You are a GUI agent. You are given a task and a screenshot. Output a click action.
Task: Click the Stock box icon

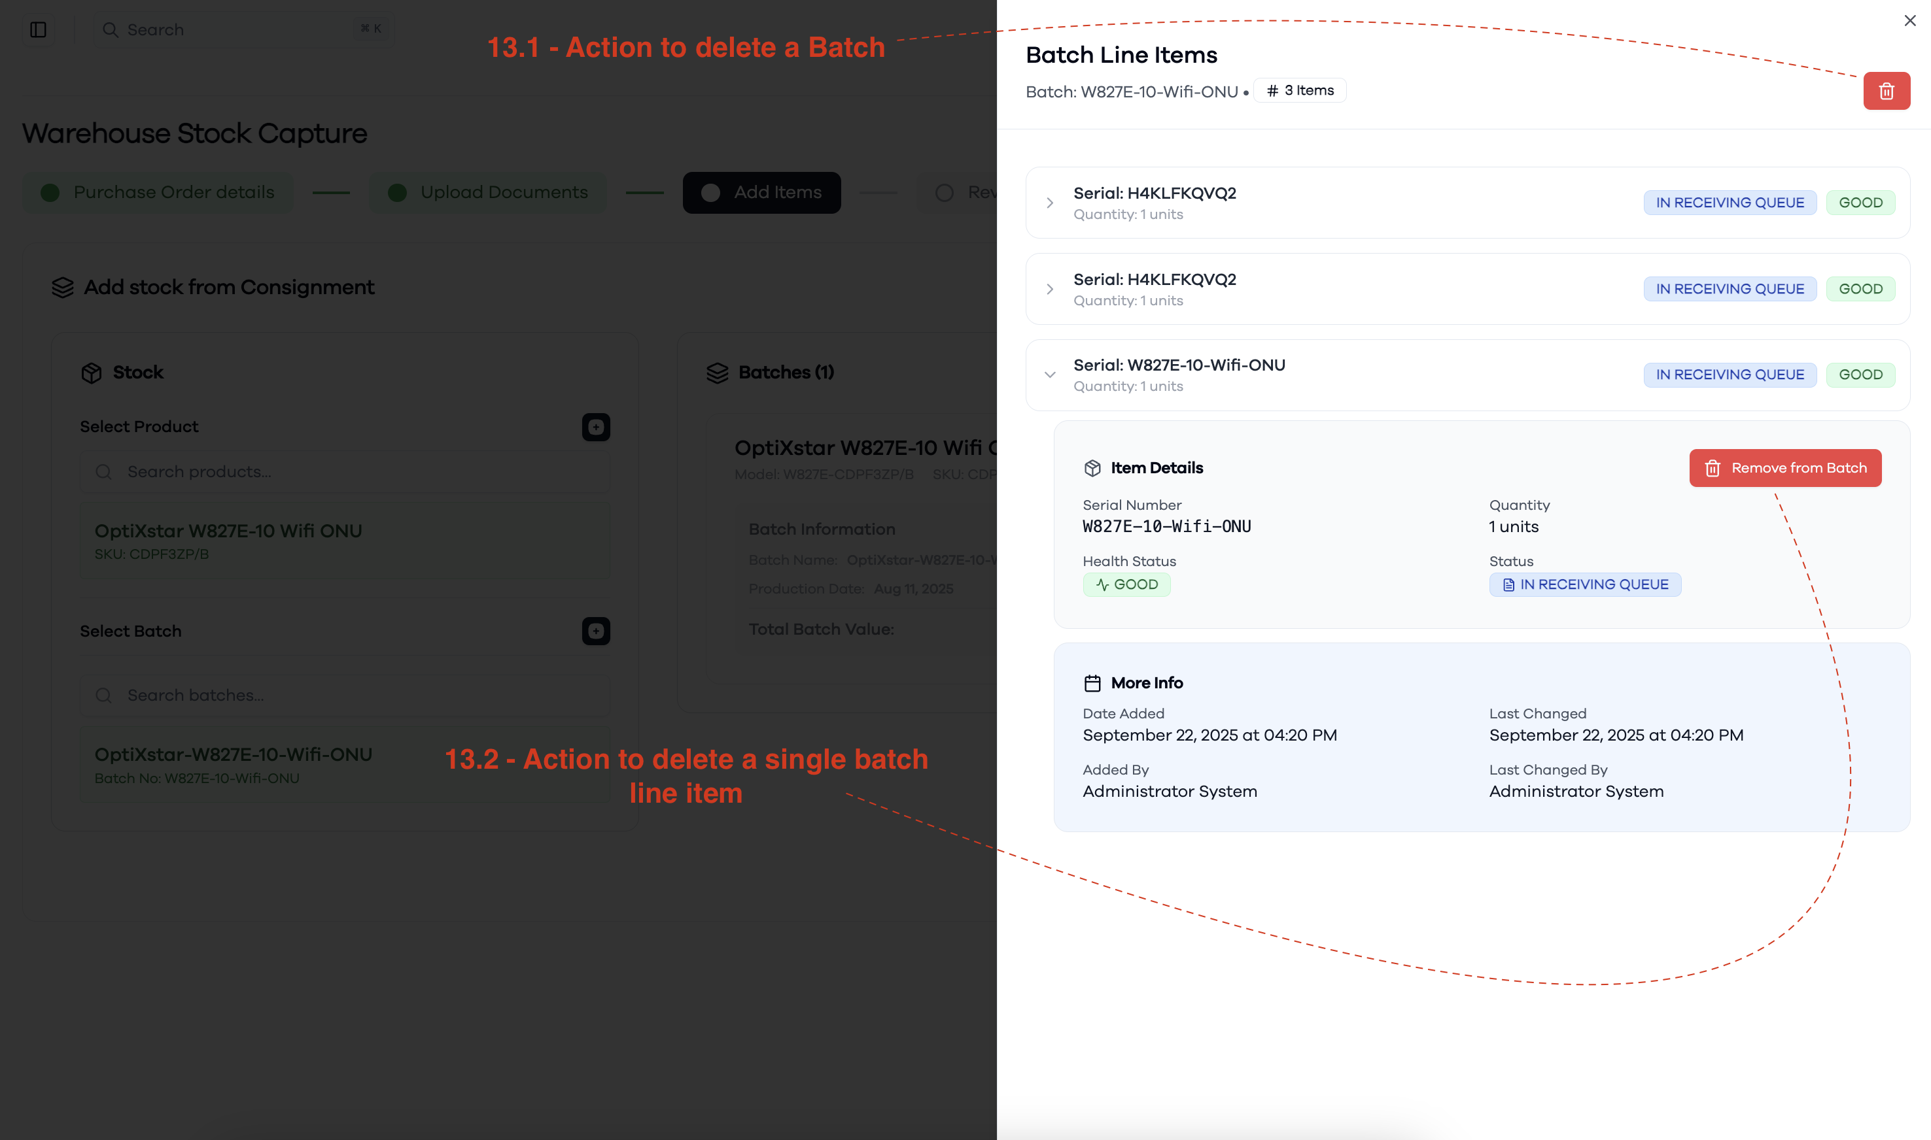pyautogui.click(x=92, y=373)
